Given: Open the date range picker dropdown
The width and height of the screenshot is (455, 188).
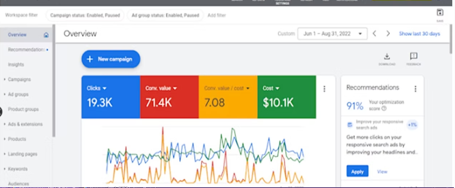Looking at the screenshot, I should point(332,33).
